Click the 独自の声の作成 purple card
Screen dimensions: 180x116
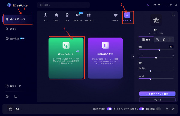click(x=105, y=58)
